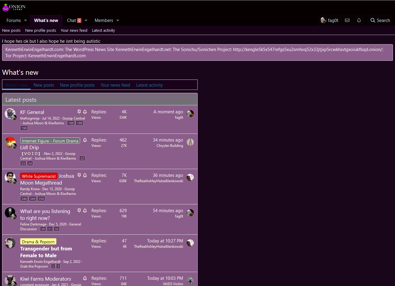Click pin icon on Joshua Moon Megathread
The width and height of the screenshot is (395, 286).
pyautogui.click(x=79, y=175)
